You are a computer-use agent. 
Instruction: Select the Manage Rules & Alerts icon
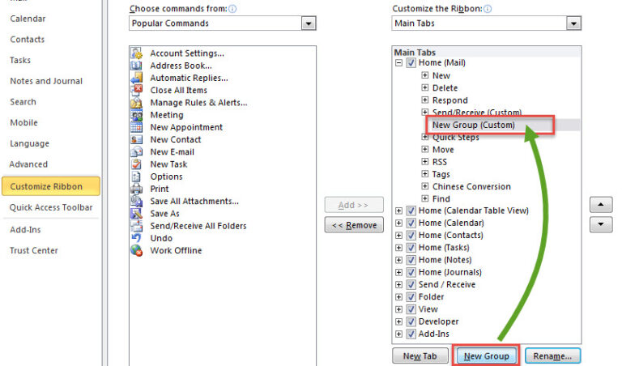coord(136,103)
